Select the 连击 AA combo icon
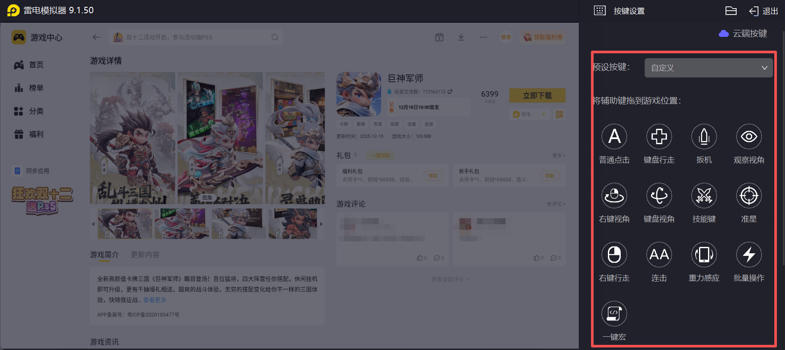Screen dimensions: 785x350 pyautogui.click(x=659, y=255)
